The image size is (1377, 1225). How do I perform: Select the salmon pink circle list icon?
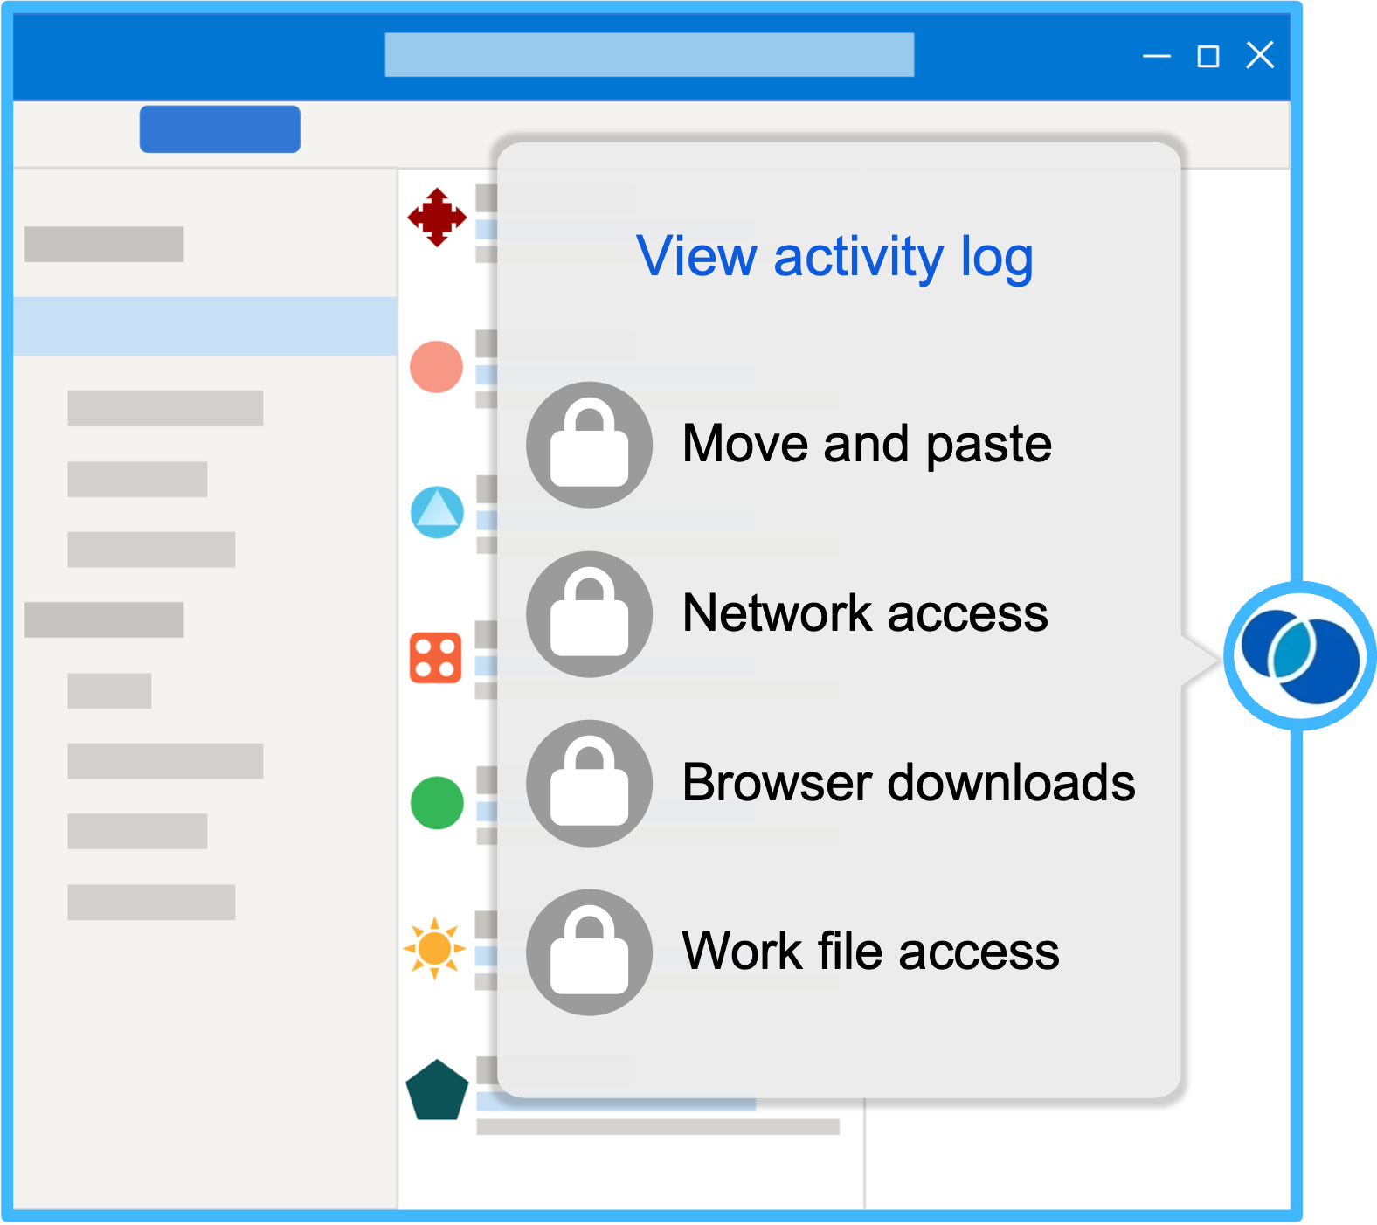(436, 367)
